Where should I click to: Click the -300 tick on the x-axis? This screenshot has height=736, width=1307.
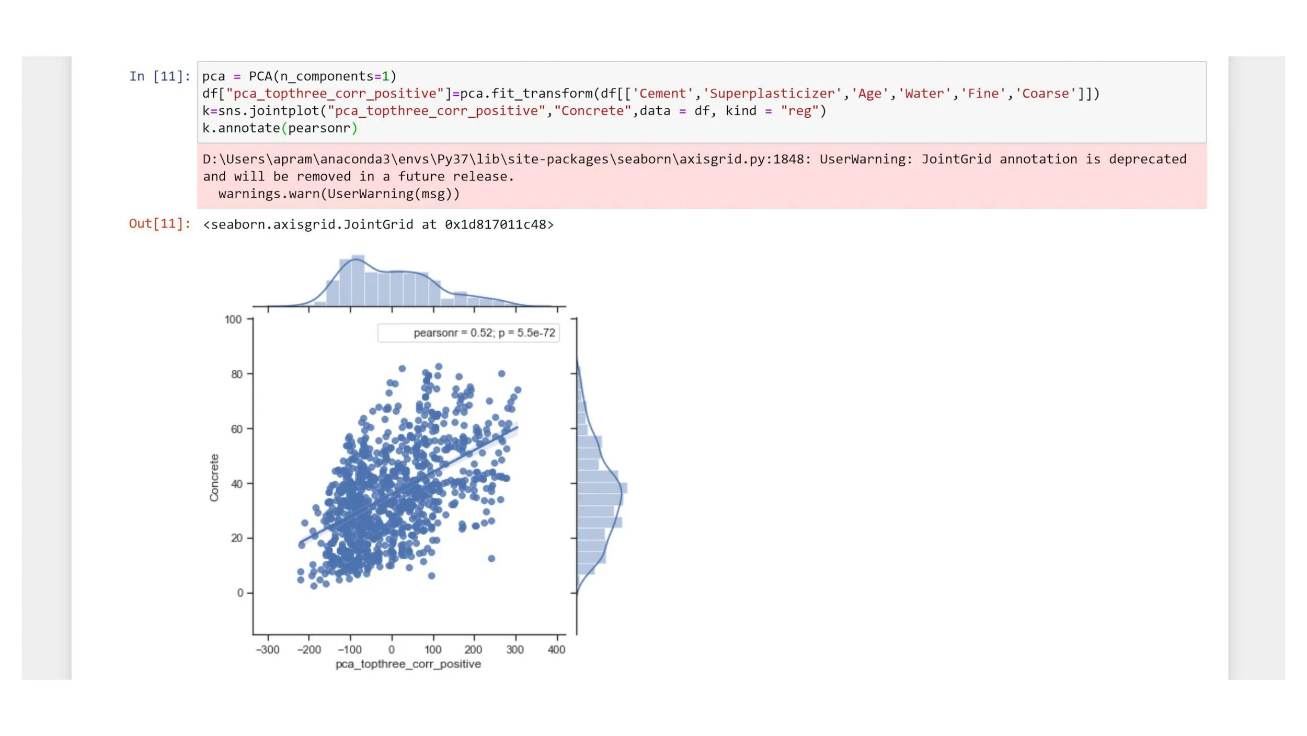(267, 650)
